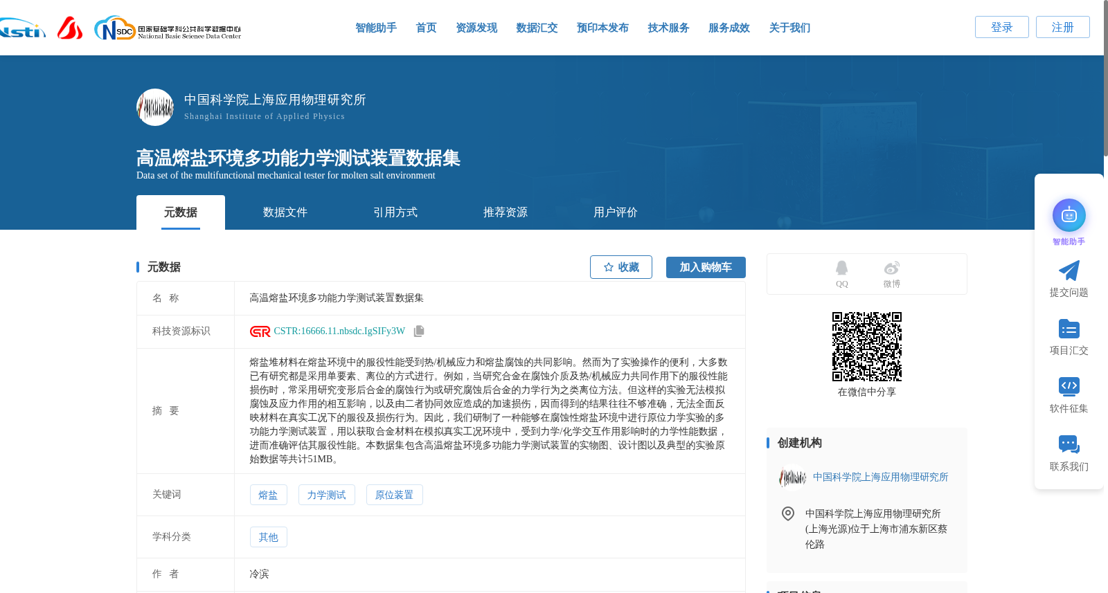Click the 加入购物车 button

click(x=706, y=267)
